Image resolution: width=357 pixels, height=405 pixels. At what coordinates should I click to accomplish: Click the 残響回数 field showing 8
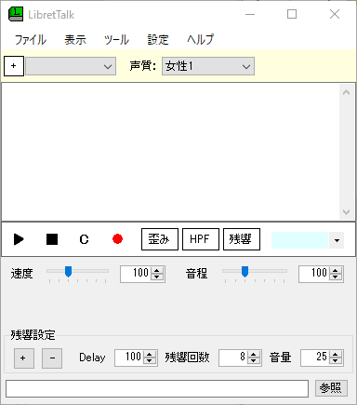pyautogui.click(x=233, y=358)
